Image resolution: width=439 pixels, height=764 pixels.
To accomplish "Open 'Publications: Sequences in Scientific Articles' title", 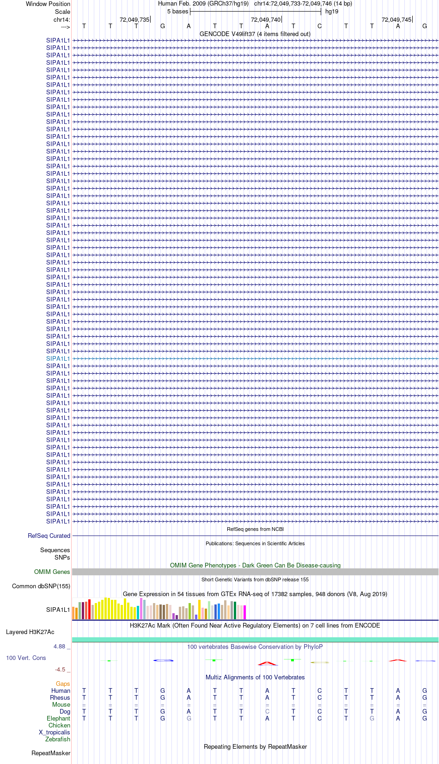I will [255, 544].
